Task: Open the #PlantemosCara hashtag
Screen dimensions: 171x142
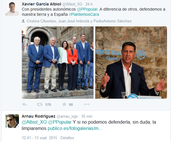Action: pos(84,14)
